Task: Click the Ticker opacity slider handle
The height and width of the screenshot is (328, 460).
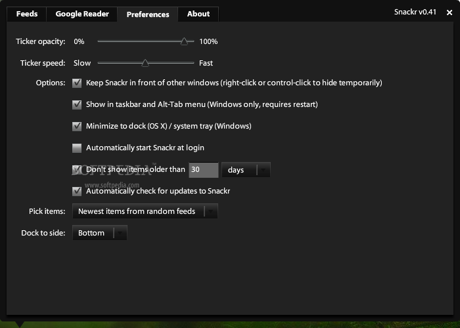Action: [185, 42]
